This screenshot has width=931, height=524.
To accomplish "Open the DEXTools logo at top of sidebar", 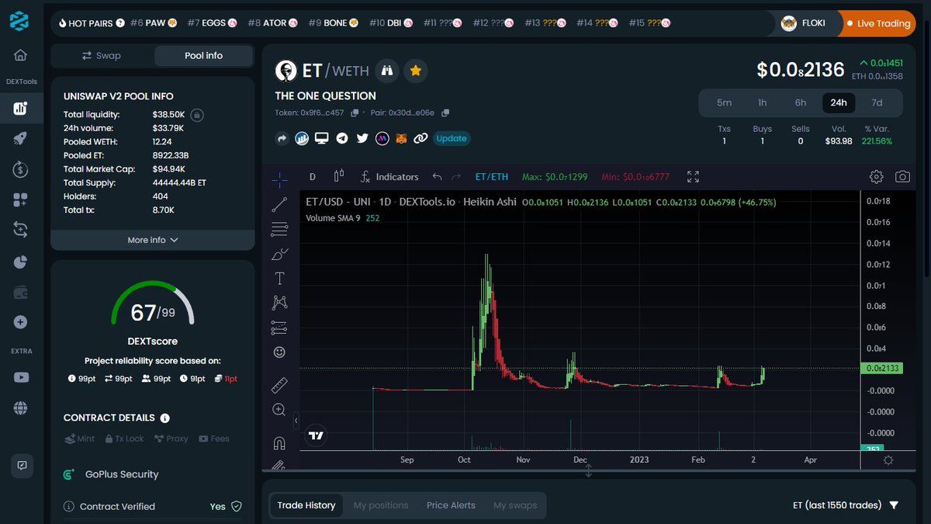I will tap(20, 21).
